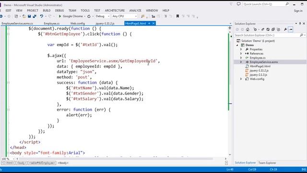Click the Home icon in Solution Explorer

click(x=248, y=29)
